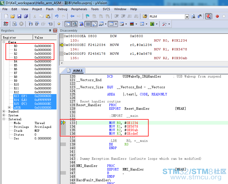
Task: Open the Watch windows dropdown arrow
Action: click(x=106, y=24)
